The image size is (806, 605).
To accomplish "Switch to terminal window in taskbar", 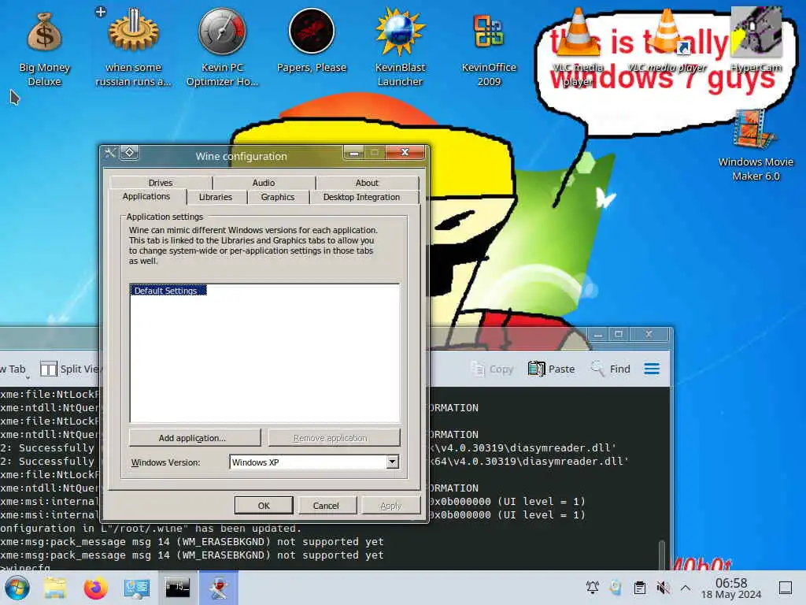I will tap(177, 588).
